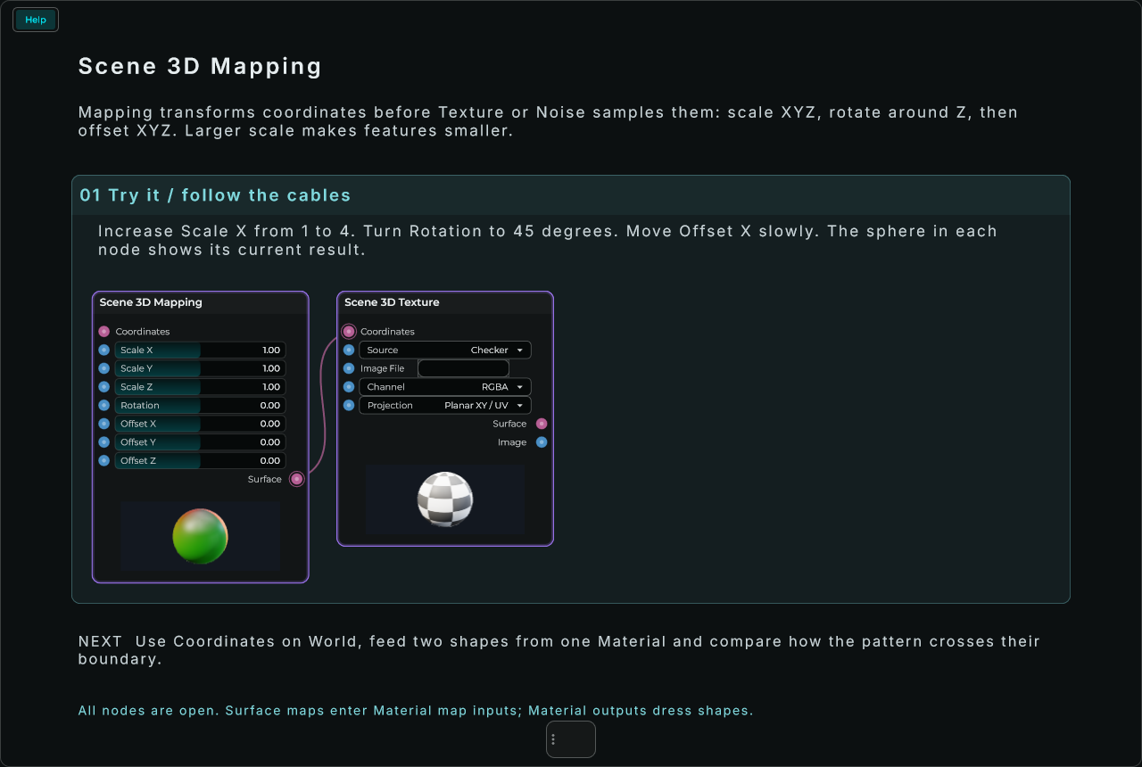
Task: Click the NEXT instruction text
Action: [559, 650]
